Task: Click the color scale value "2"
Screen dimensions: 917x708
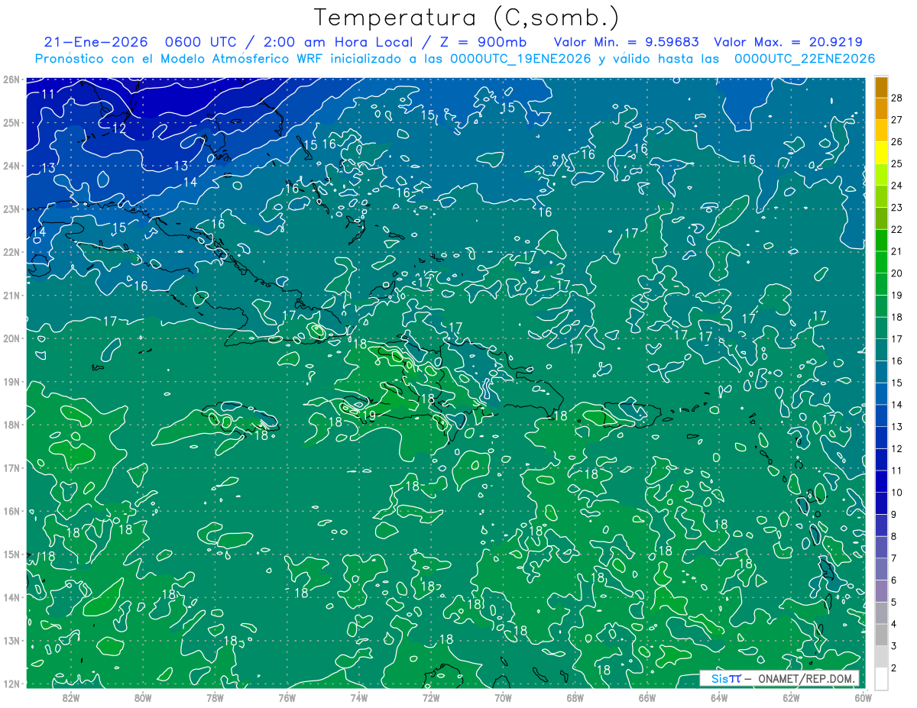Action: pyautogui.click(x=894, y=668)
